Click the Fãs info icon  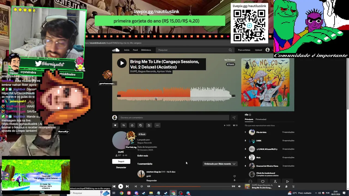click(x=250, y=115)
